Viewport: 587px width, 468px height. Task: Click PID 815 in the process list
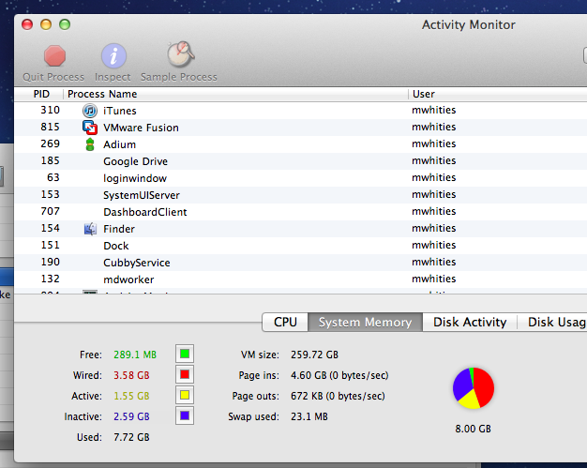(50, 127)
